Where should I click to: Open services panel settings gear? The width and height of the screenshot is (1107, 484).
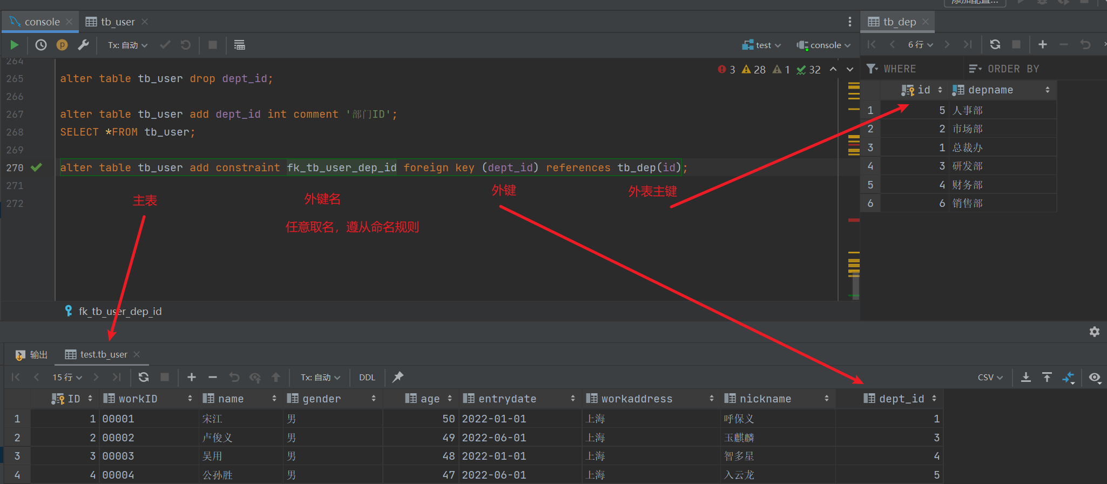[x=1095, y=332]
